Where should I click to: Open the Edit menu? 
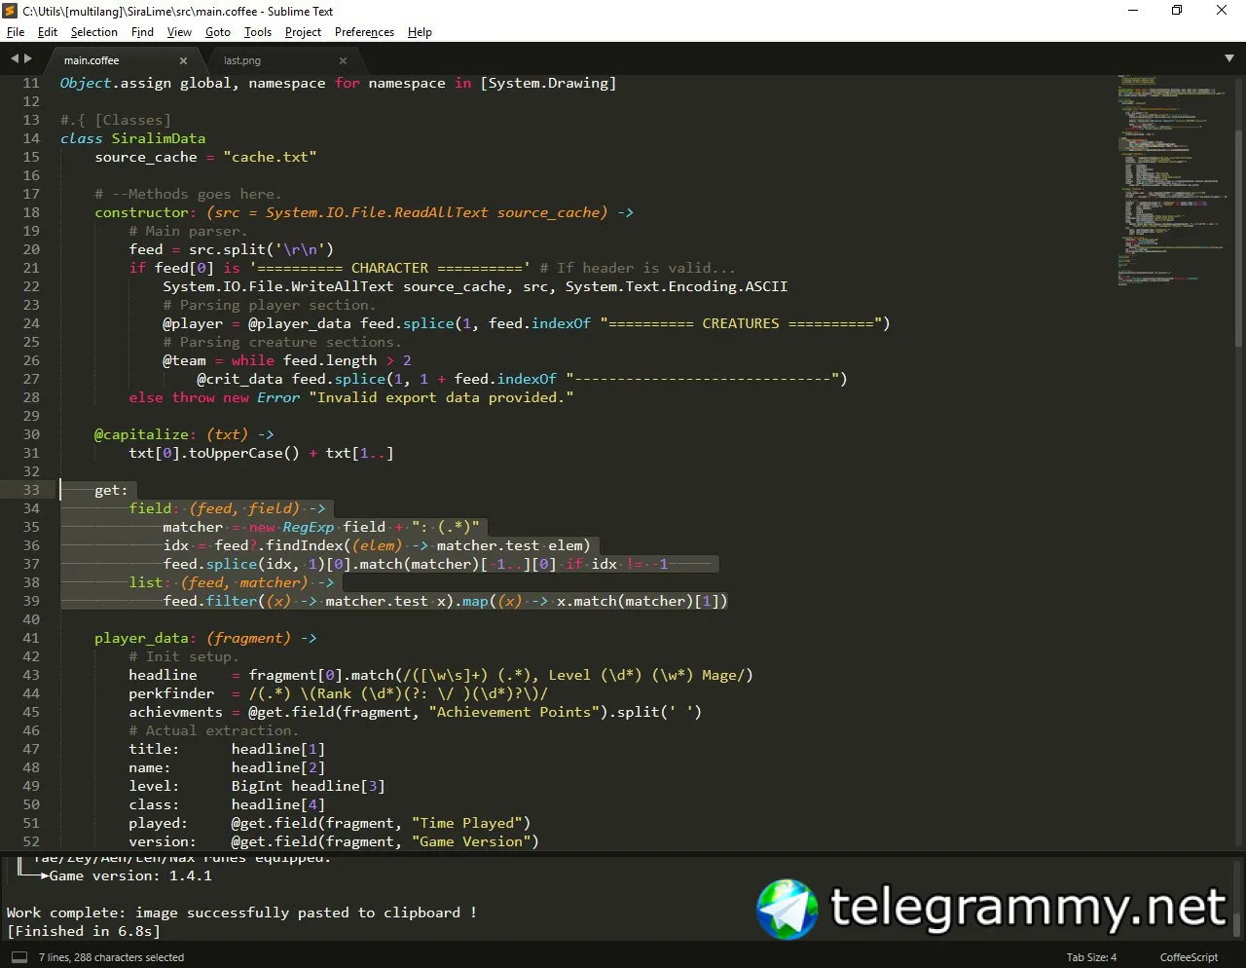(x=48, y=32)
